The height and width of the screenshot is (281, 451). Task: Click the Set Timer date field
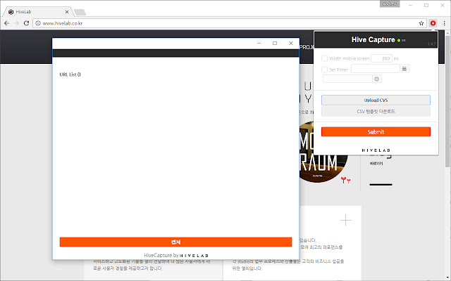tap(376, 69)
